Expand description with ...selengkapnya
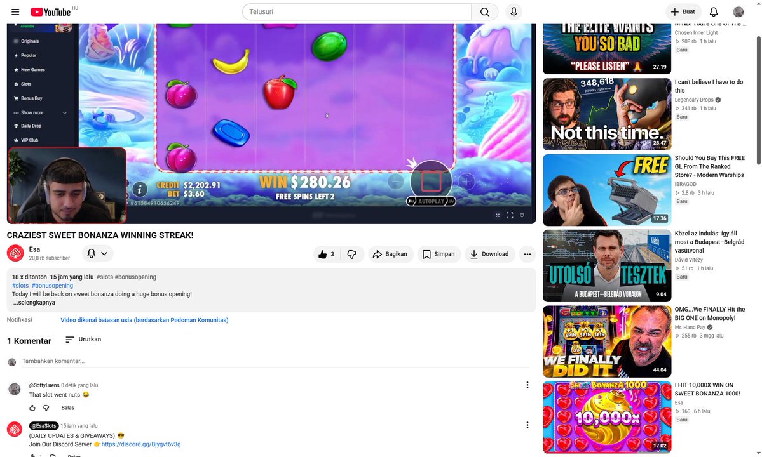 pos(34,303)
